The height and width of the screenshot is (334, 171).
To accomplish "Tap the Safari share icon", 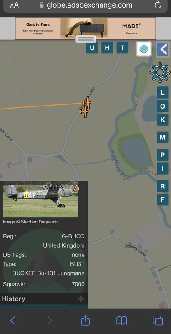I will click(85, 320).
